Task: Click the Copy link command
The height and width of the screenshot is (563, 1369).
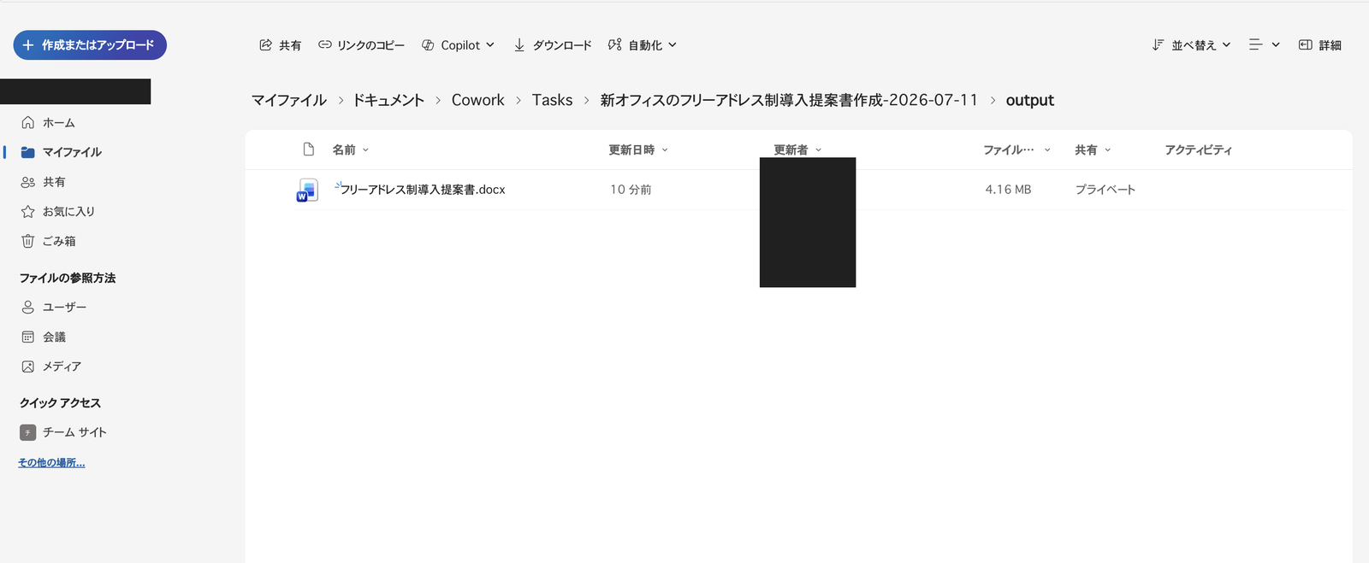Action: [361, 45]
